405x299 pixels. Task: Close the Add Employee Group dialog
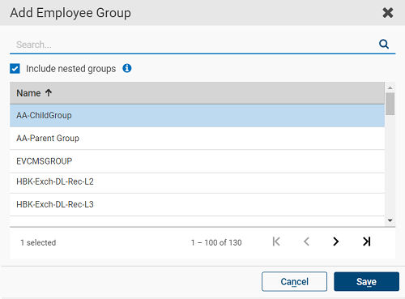coord(388,13)
